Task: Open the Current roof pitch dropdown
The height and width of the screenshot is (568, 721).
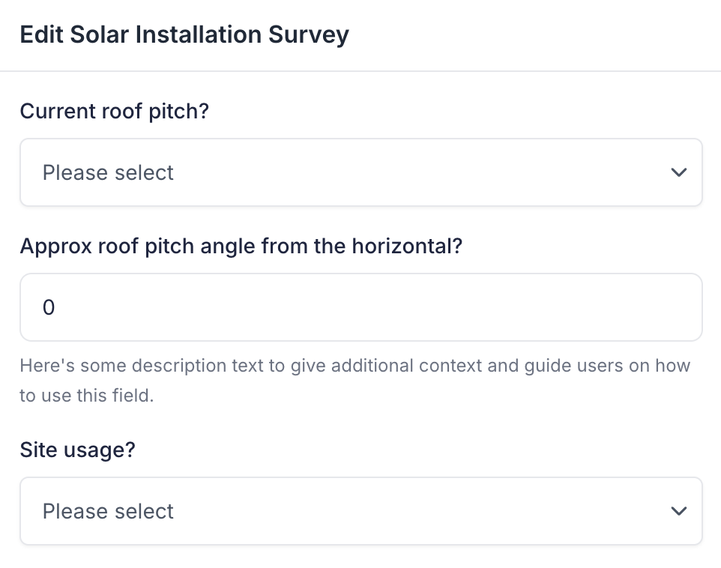Action: pos(360,172)
